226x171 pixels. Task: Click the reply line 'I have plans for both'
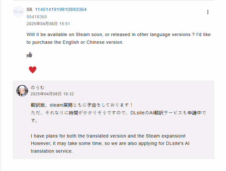tap(108, 136)
